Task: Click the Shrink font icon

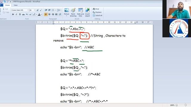Action: point(41,10)
